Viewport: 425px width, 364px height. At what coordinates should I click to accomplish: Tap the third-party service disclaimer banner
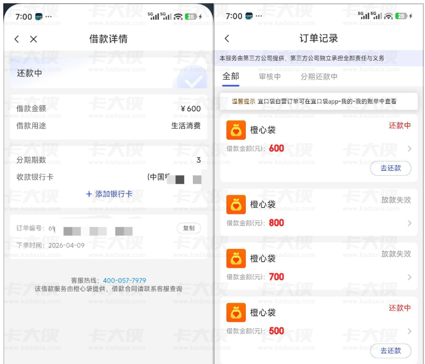(319, 58)
